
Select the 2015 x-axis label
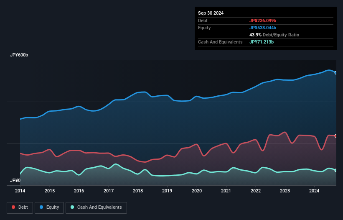[x=50, y=191]
